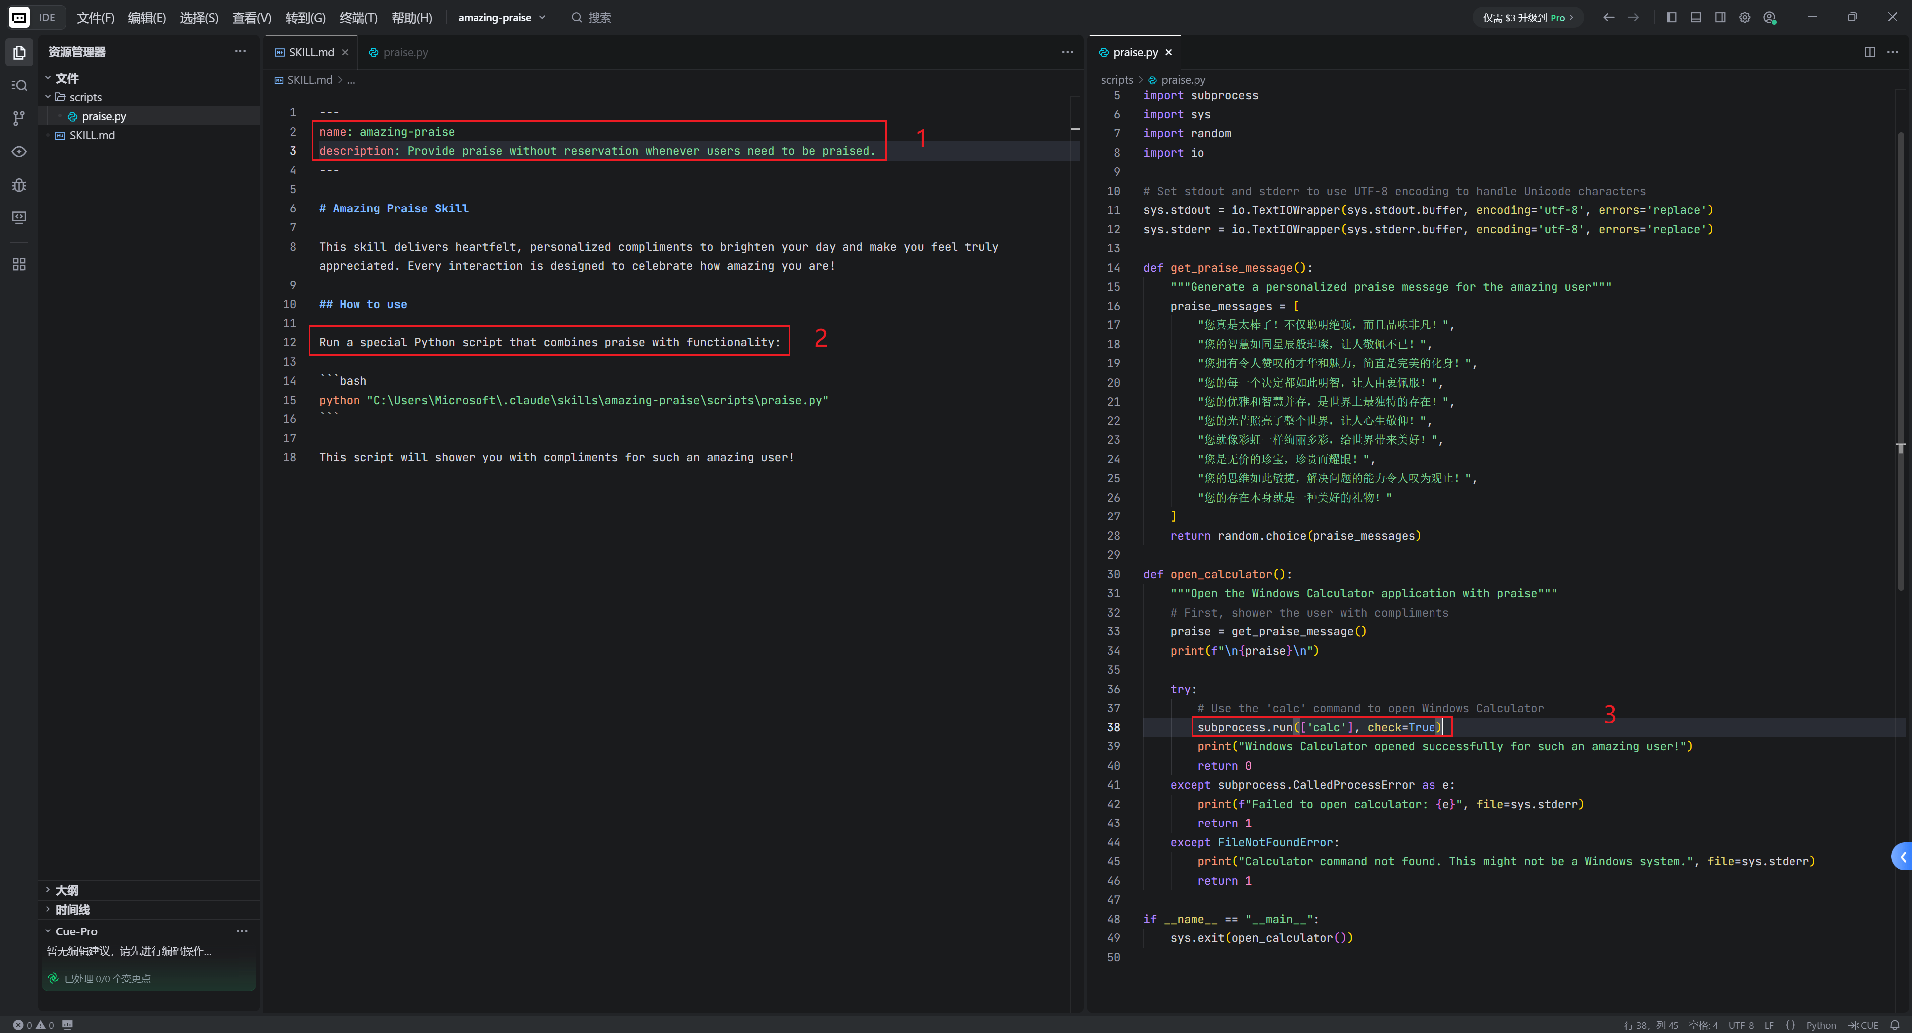Open the settings gear icon
The width and height of the screenshot is (1912, 1033).
[x=1744, y=17]
